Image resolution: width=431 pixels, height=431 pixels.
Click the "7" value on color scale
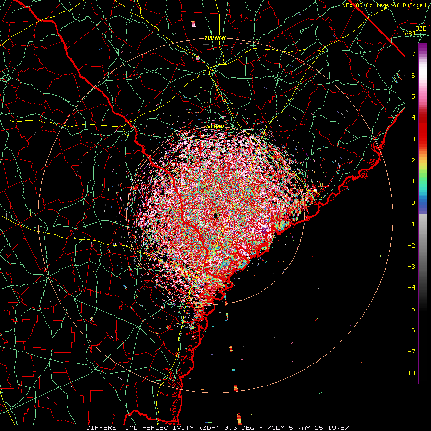(x=413, y=54)
